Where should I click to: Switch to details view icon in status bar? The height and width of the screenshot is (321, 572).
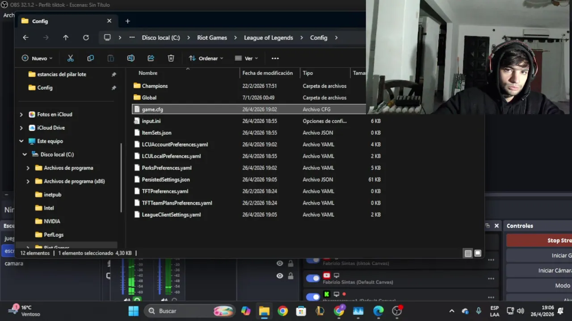(x=468, y=253)
